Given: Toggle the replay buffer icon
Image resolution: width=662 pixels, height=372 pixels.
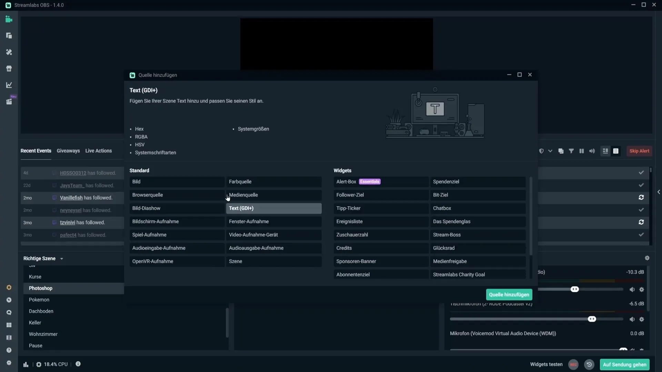Looking at the screenshot, I should pyautogui.click(x=589, y=364).
